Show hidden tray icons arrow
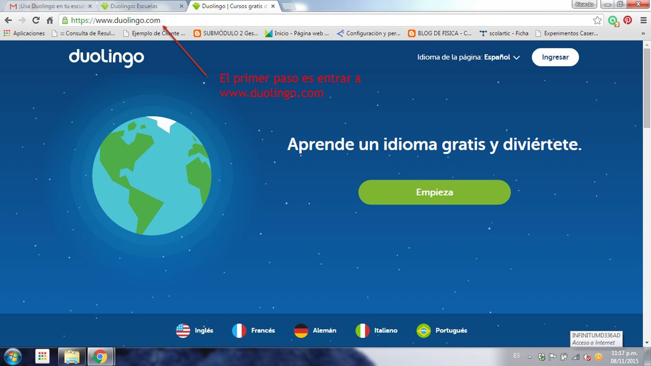 [x=530, y=356]
